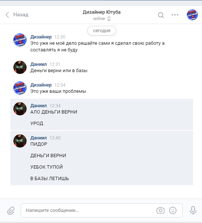The height and width of the screenshot is (223, 202).
Task: Select the message В БАЗЫ ЛЕТИШЬ
Action: click(50, 178)
